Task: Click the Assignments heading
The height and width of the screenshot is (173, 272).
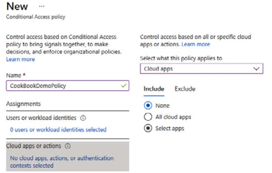Action: point(23,104)
